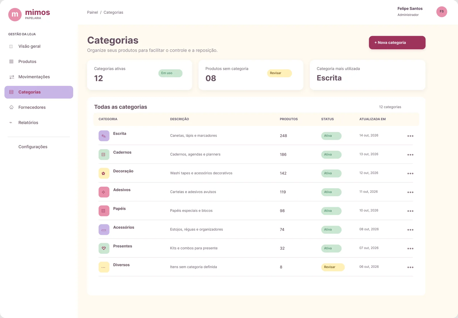Open the actions menu for Papéis row
The image size is (458, 318).
410,211
